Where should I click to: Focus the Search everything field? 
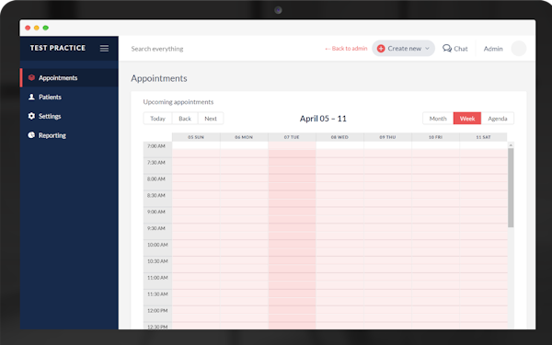pos(157,49)
